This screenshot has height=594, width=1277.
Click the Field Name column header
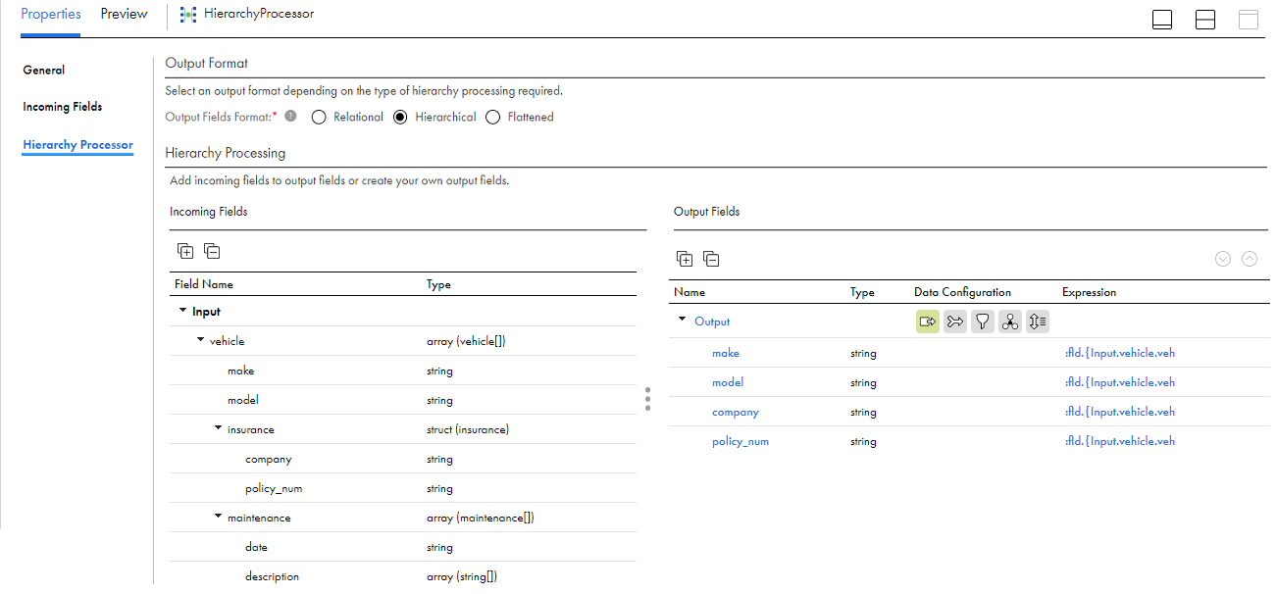[x=204, y=284]
